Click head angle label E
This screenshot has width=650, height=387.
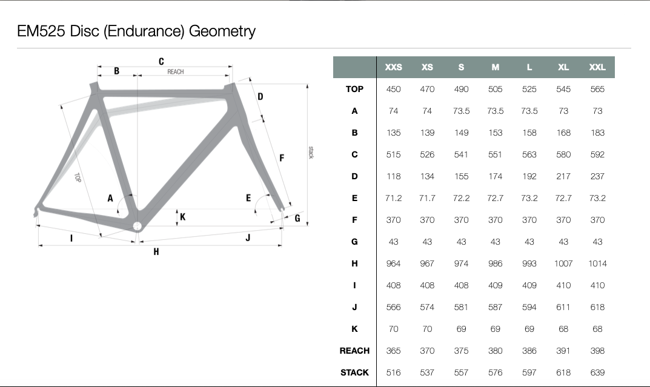[x=248, y=197]
